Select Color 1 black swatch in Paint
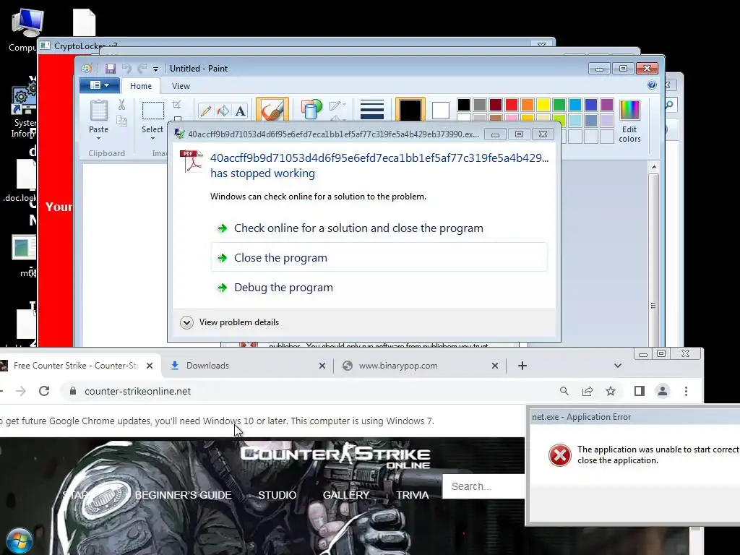 pos(410,110)
